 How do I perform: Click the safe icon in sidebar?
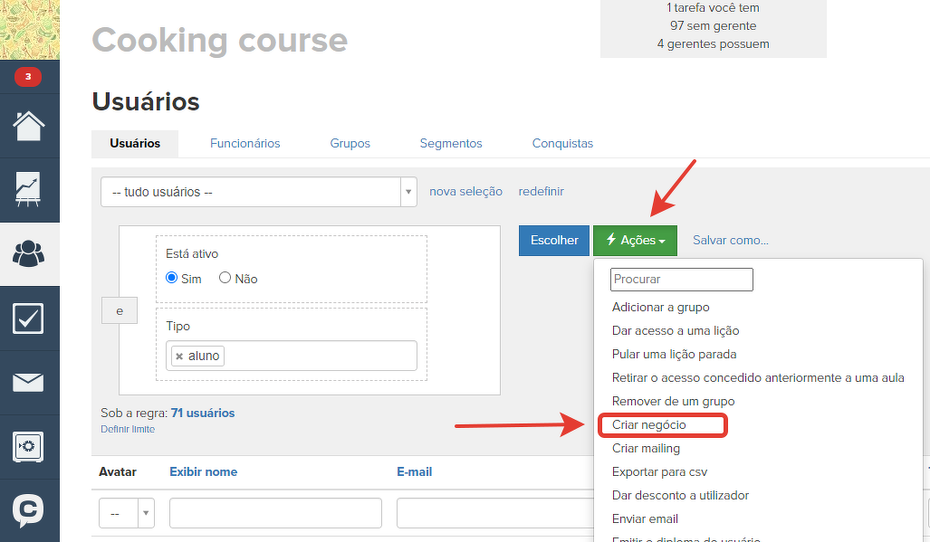click(x=29, y=446)
